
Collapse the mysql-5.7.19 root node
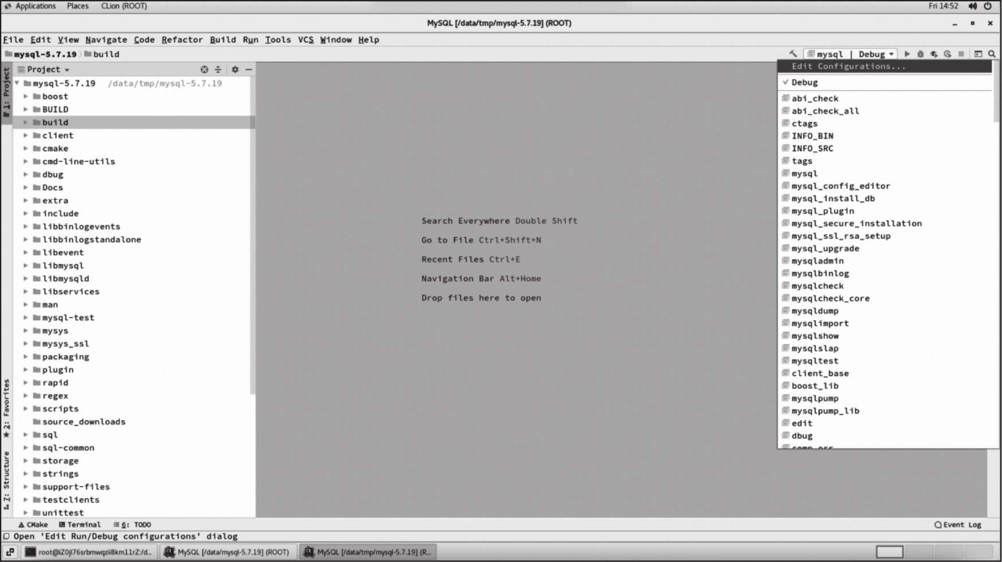click(x=17, y=84)
